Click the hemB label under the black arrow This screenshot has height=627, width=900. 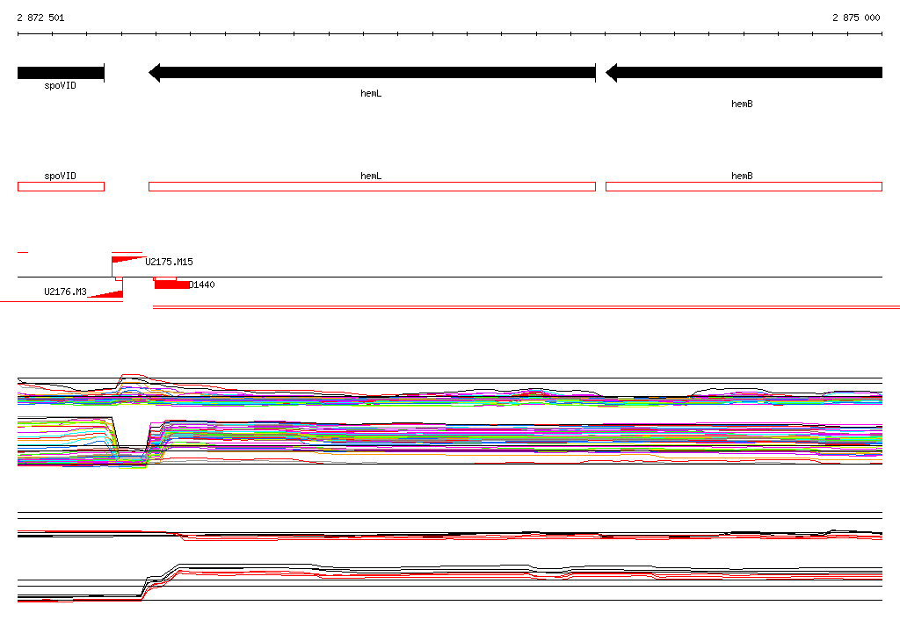[742, 104]
